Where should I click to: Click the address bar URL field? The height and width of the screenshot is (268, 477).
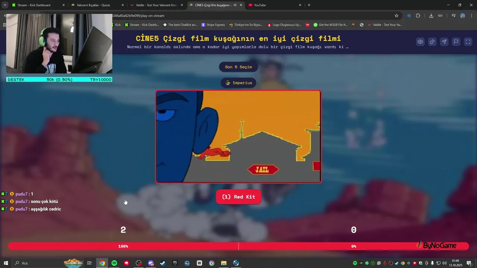tap(250, 16)
